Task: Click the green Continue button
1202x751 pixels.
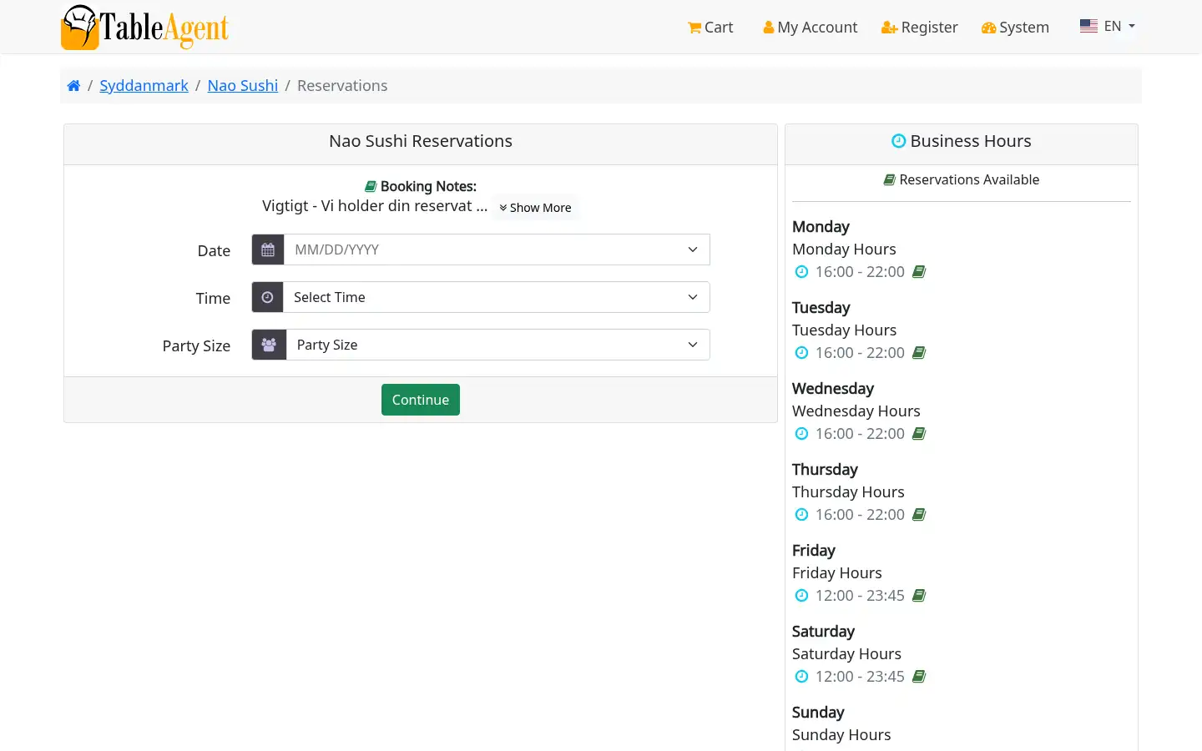Action: point(421,400)
